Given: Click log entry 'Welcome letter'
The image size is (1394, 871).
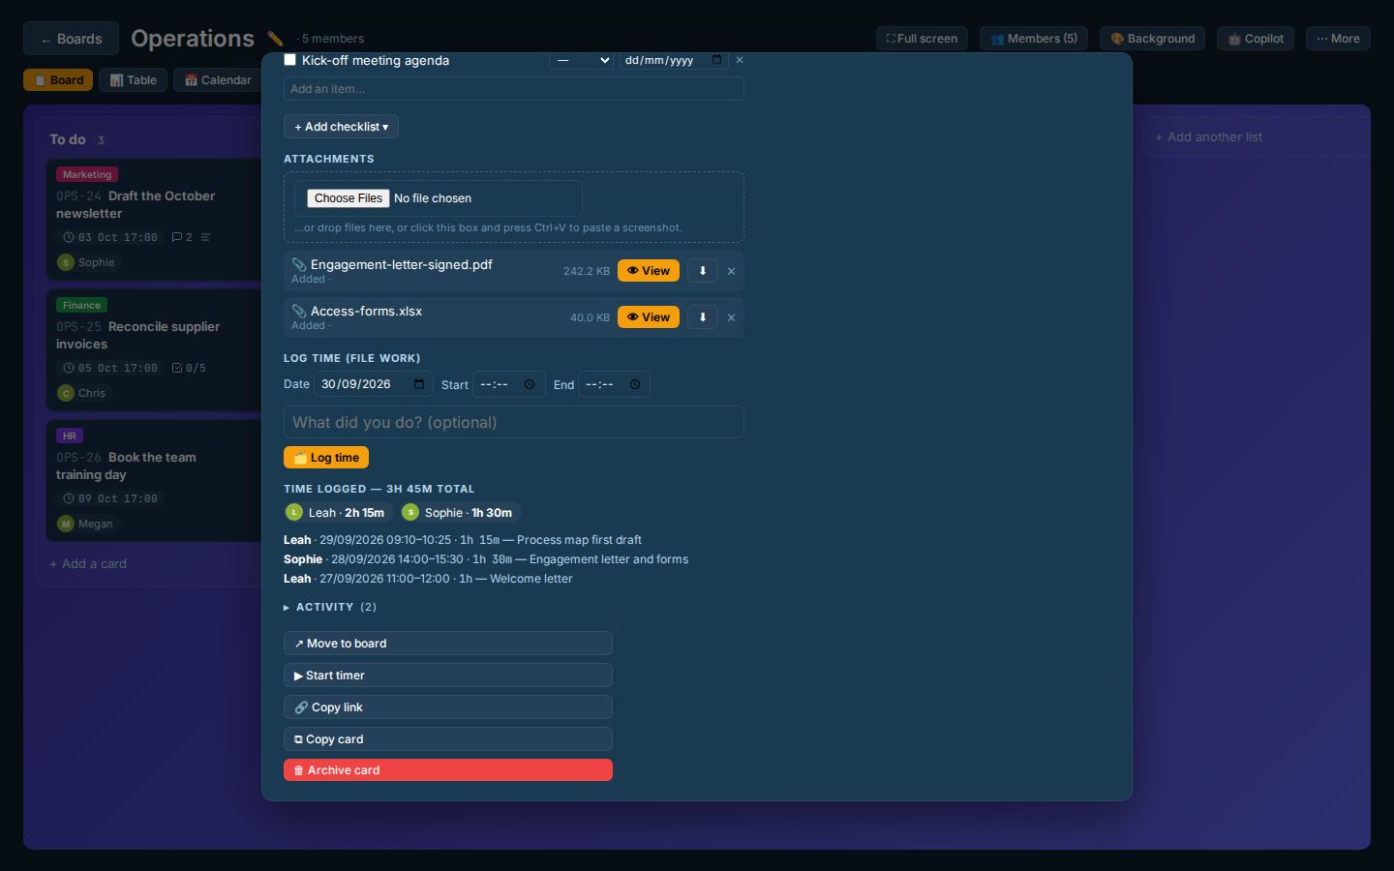Looking at the screenshot, I should [531, 579].
